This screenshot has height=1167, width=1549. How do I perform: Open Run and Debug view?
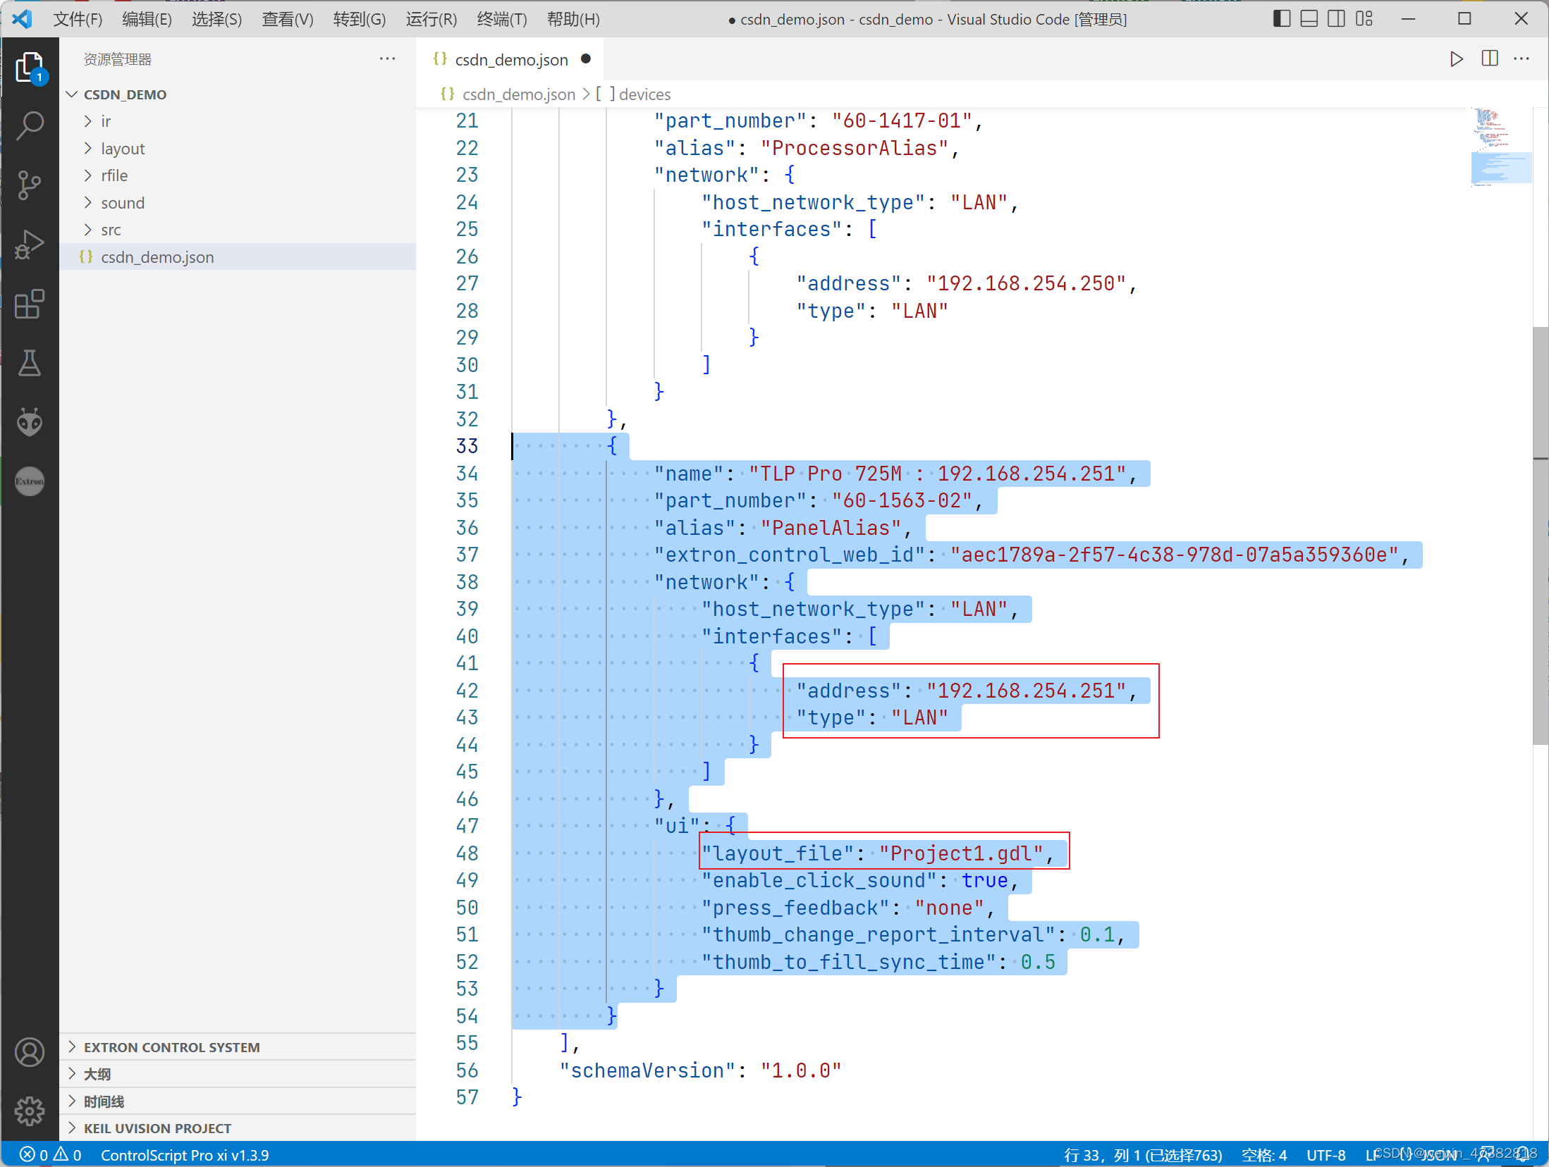pyautogui.click(x=30, y=245)
